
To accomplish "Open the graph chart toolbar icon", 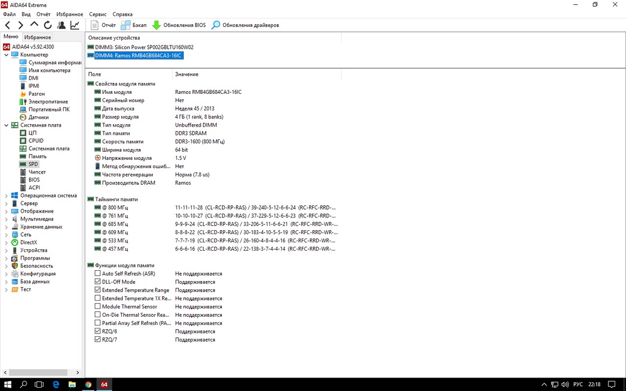I will click(x=75, y=25).
